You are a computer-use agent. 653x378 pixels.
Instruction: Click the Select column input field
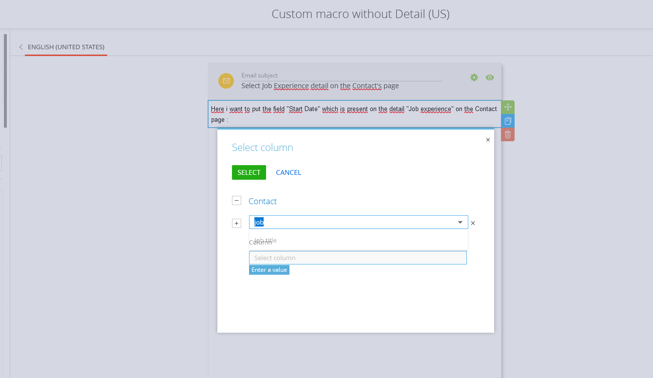[358, 258]
